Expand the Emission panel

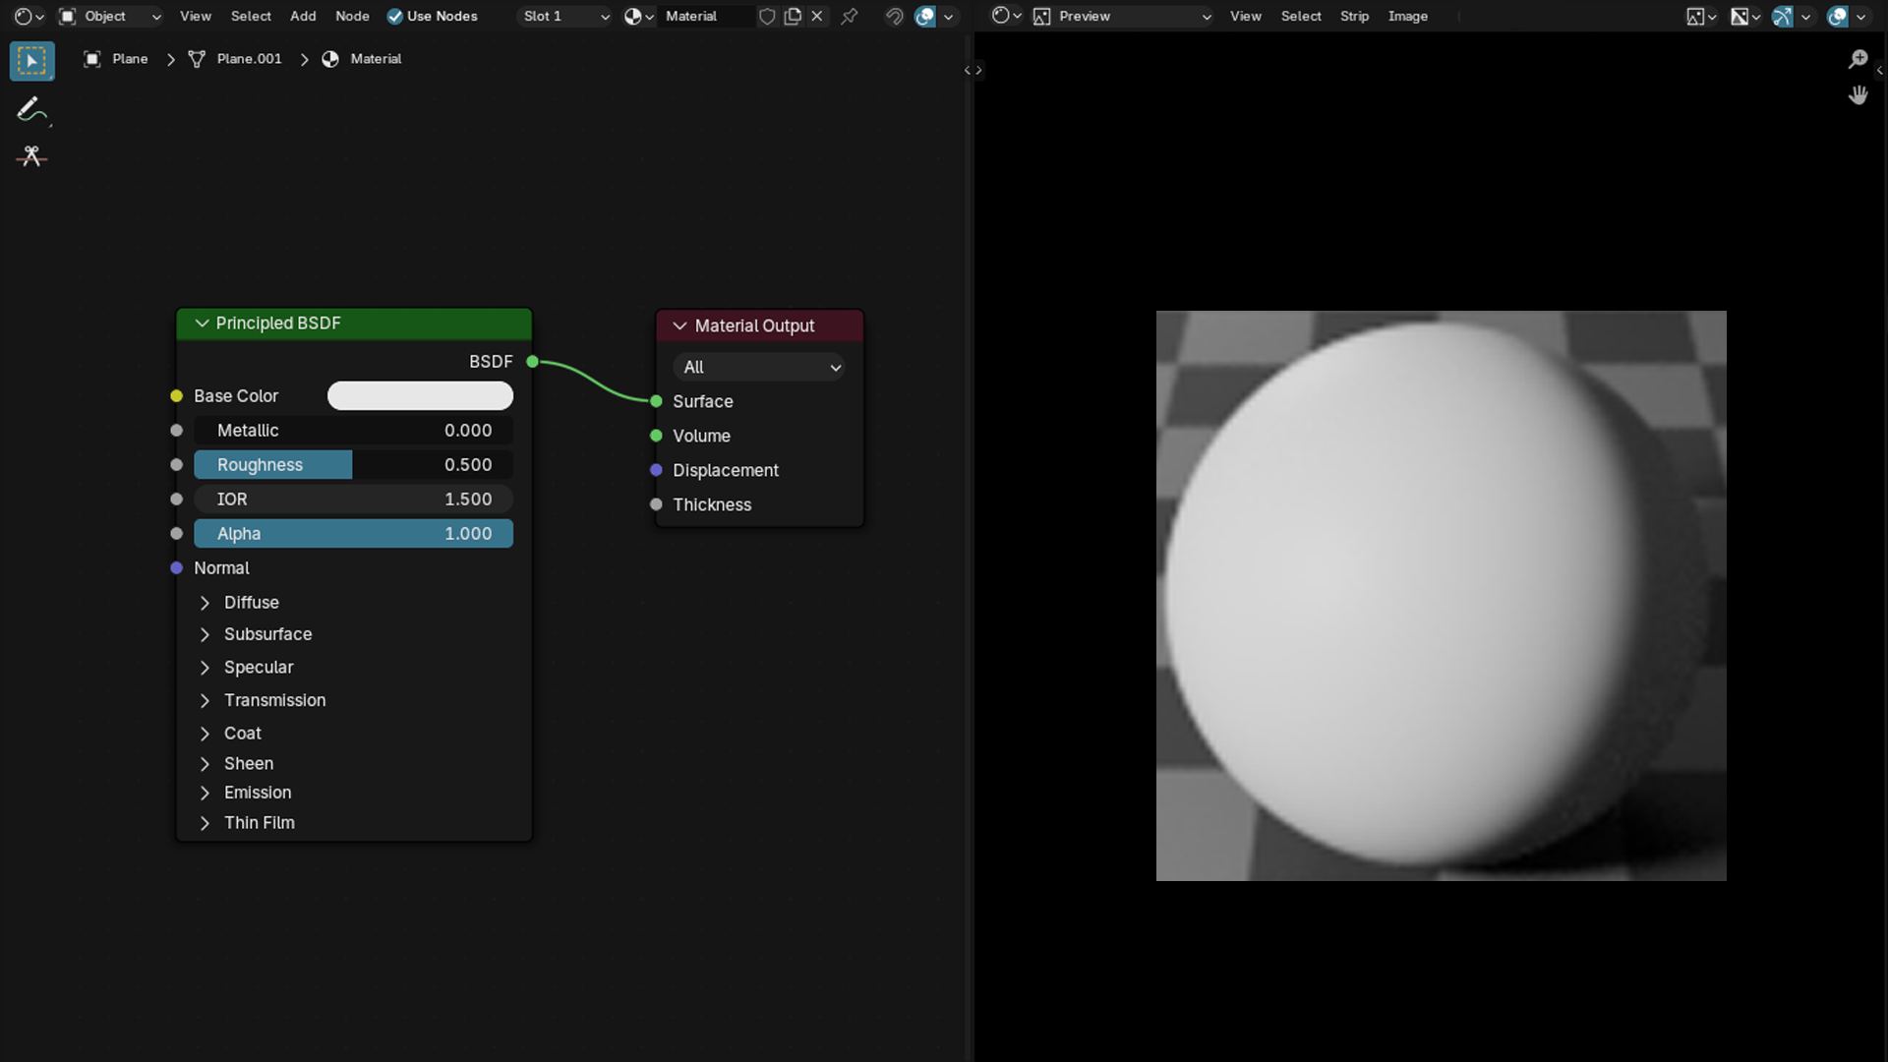(205, 793)
